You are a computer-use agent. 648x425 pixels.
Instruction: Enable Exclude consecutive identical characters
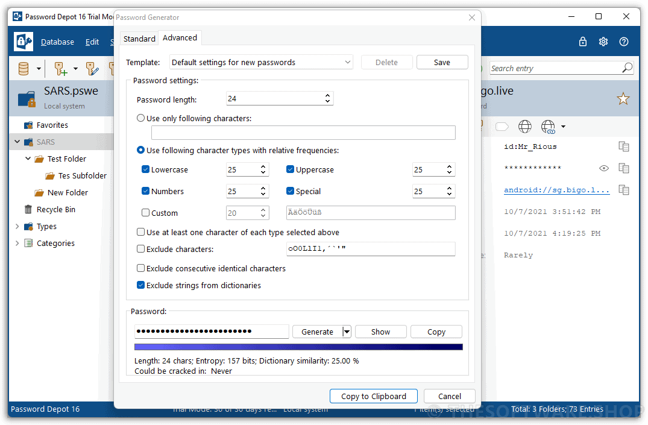pyautogui.click(x=140, y=268)
